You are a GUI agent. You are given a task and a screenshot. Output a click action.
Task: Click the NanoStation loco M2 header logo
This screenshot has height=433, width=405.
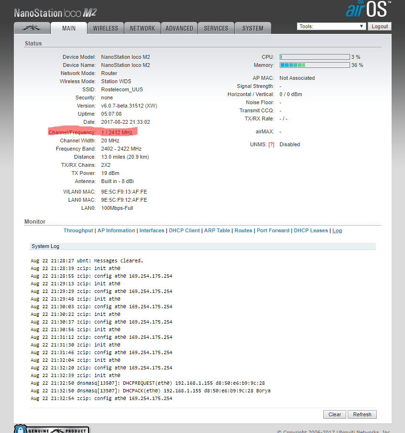point(55,13)
